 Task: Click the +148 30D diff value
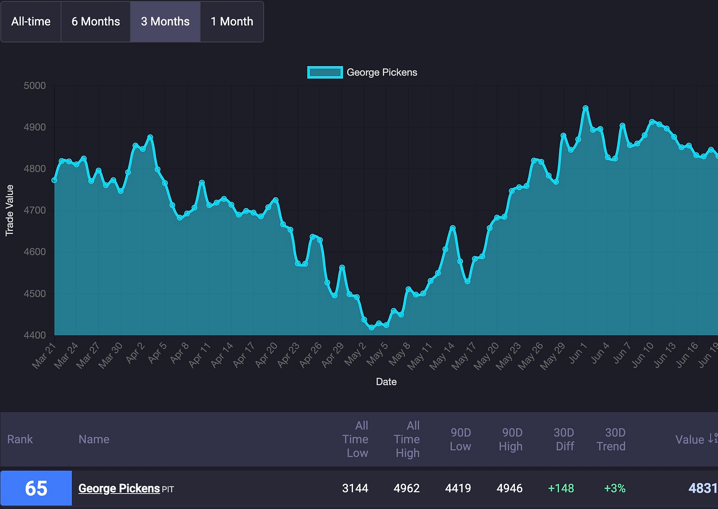561,488
